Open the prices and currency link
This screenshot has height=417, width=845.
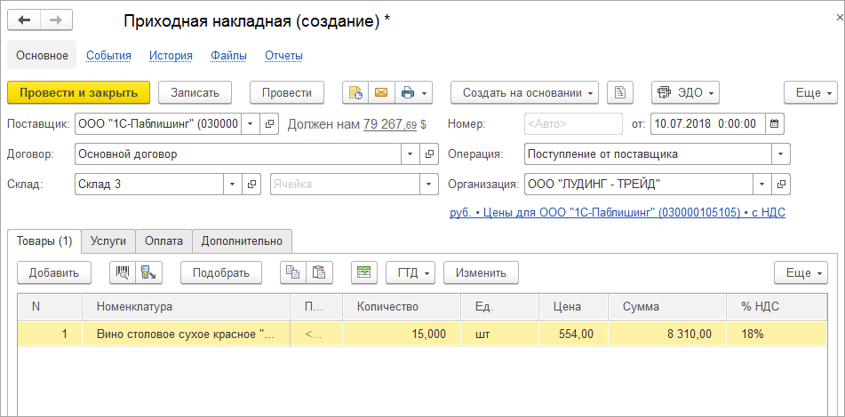(x=618, y=212)
